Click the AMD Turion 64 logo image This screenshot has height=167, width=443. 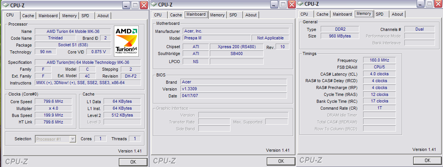click(x=127, y=41)
